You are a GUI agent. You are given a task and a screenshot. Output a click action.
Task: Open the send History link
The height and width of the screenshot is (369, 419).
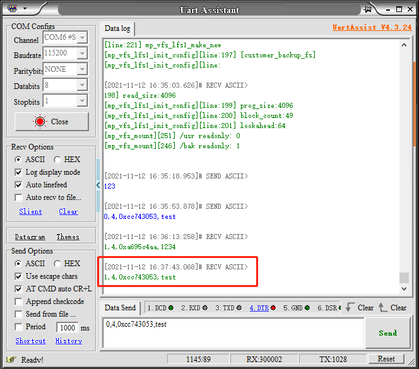(69, 341)
